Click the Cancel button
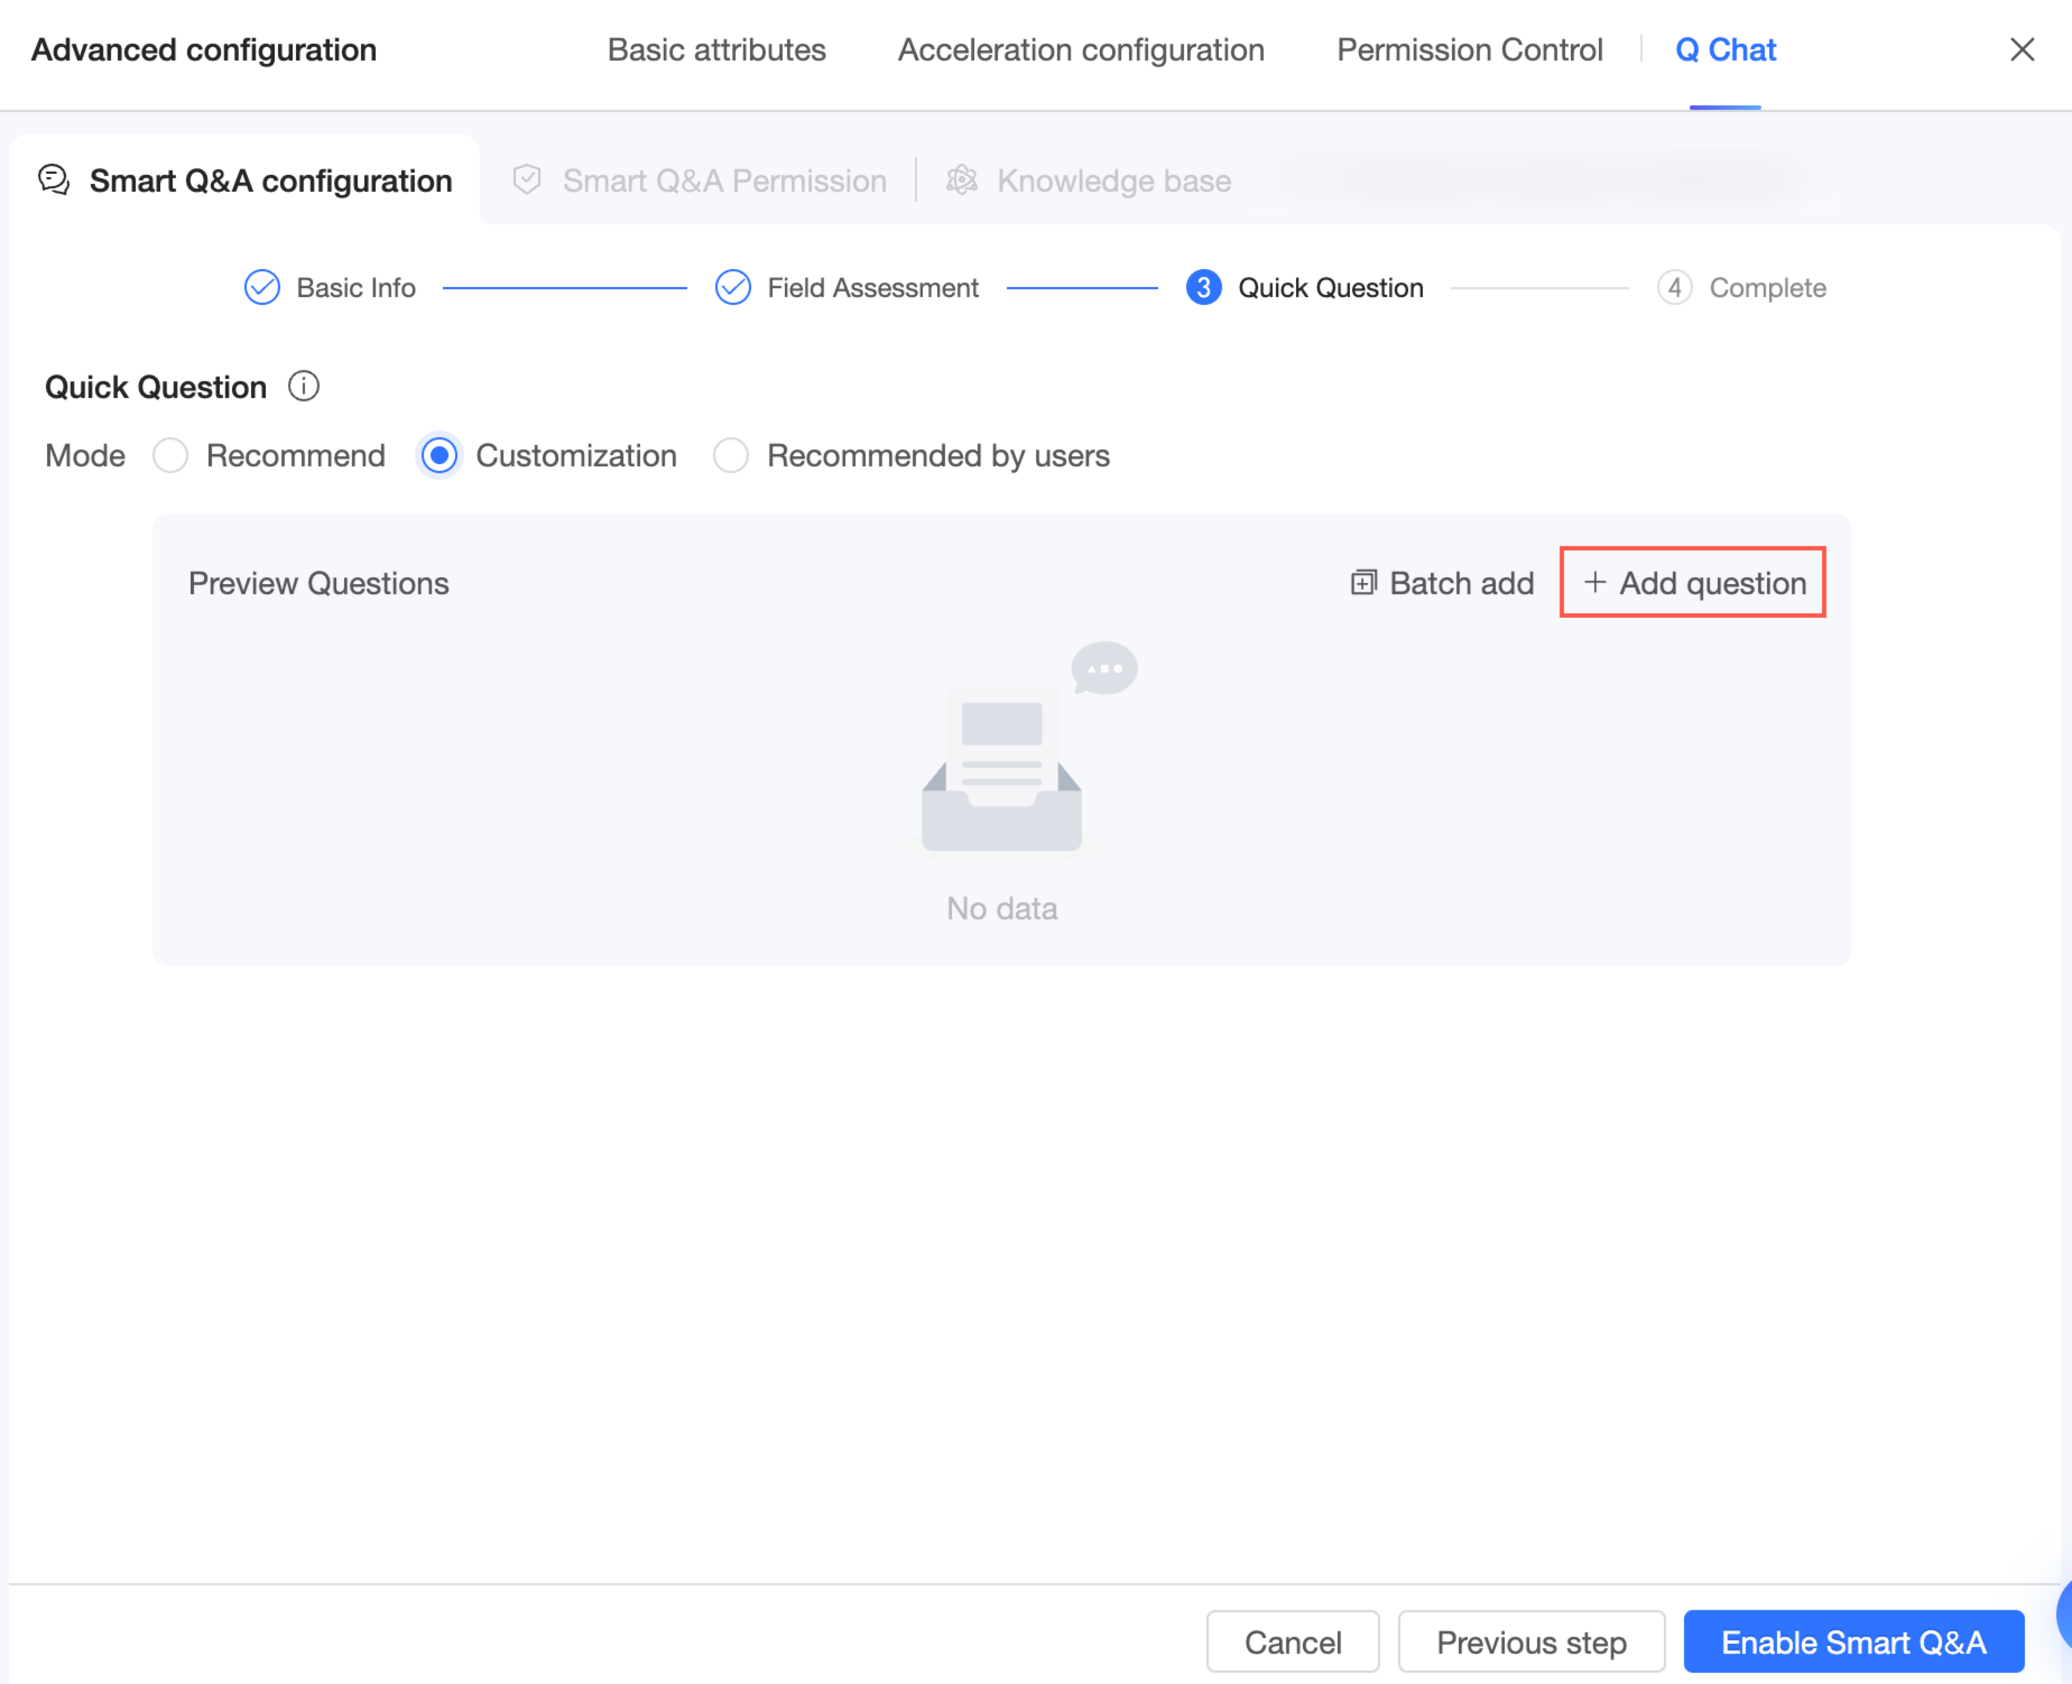 point(1292,1641)
